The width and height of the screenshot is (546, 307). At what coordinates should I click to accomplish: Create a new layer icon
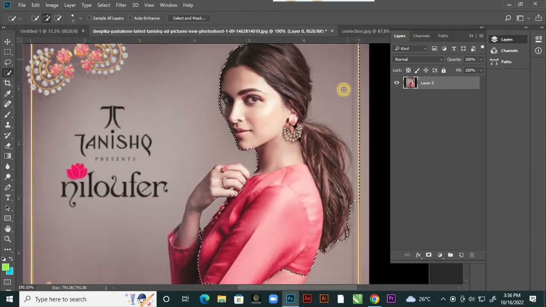click(x=461, y=255)
